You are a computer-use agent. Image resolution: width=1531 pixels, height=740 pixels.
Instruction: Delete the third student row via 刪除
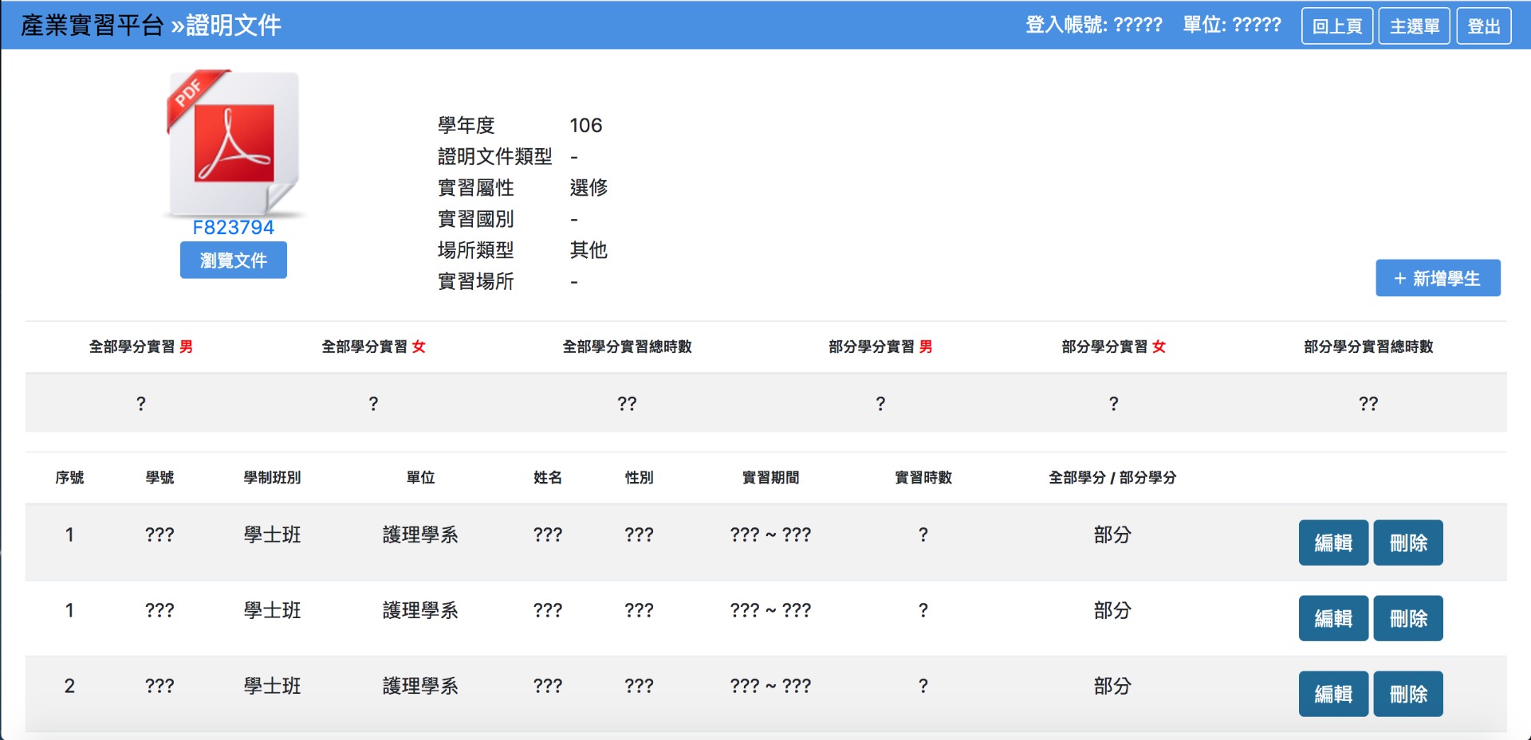tap(1408, 693)
